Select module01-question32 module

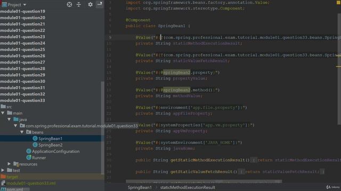tap(22, 94)
